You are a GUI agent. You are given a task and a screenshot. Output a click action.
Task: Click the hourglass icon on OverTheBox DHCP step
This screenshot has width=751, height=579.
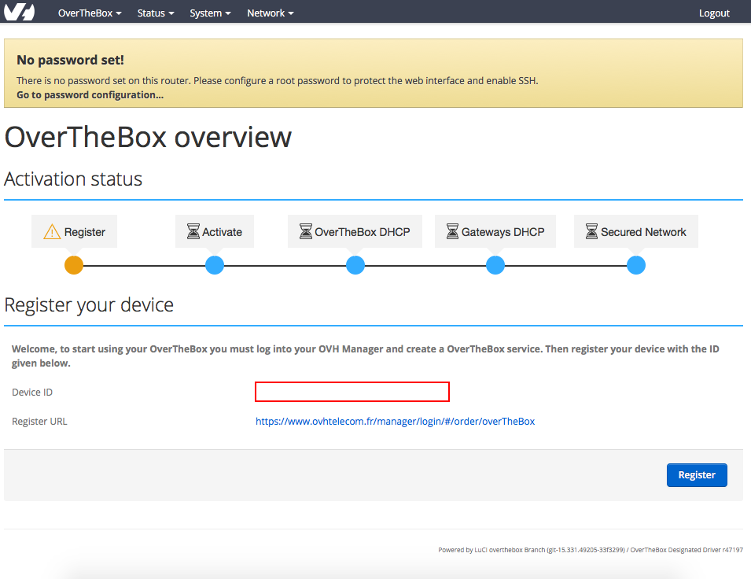(305, 230)
